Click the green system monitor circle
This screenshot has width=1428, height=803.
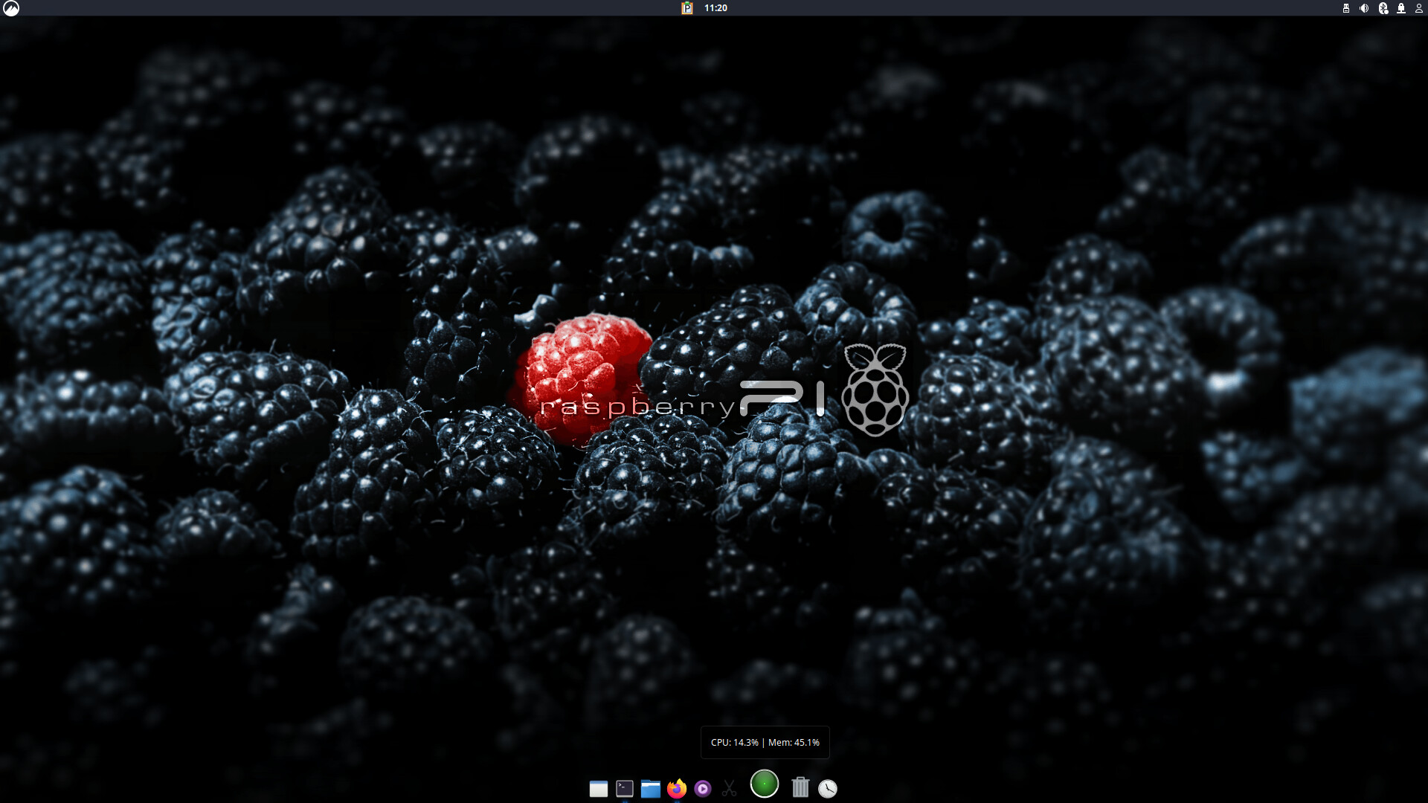[765, 784]
